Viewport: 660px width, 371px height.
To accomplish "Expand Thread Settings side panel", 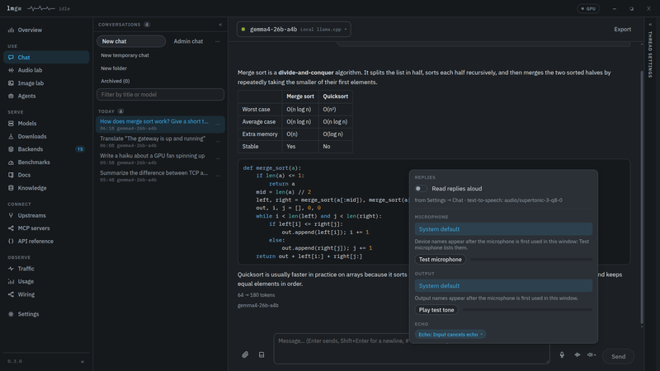I will (650, 50).
